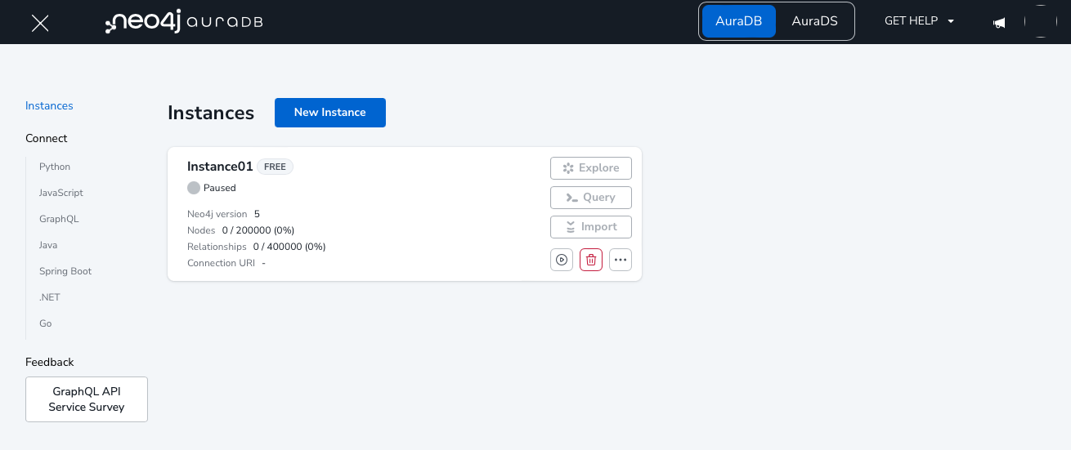This screenshot has width=1071, height=450.
Task: Go to Instances in sidebar
Action: click(x=49, y=106)
